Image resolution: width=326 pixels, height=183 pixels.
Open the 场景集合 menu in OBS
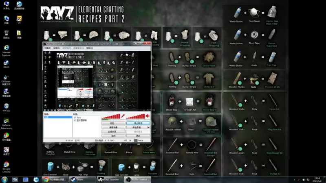point(79,48)
